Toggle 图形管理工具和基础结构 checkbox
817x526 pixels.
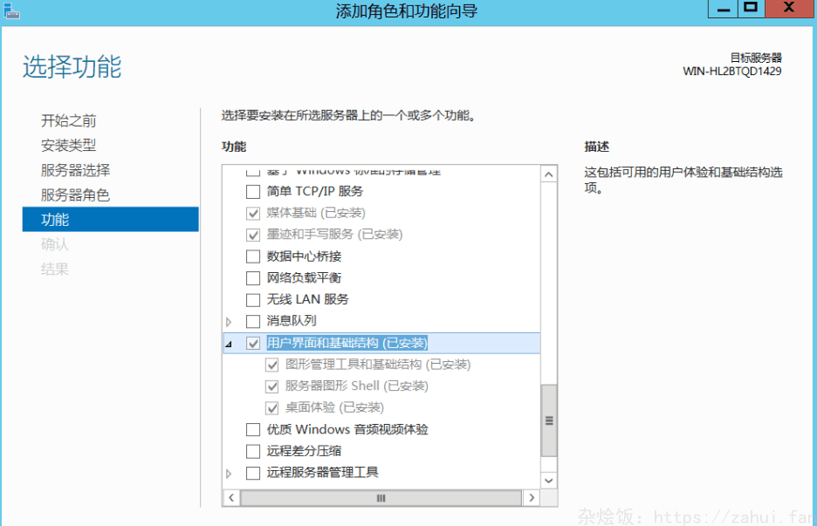[271, 365]
